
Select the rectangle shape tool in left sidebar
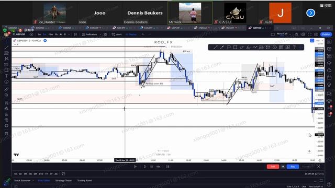coord(6,70)
